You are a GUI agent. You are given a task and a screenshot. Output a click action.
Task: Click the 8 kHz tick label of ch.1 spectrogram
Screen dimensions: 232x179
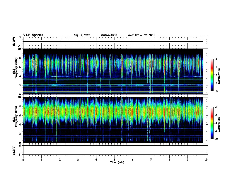21,58
